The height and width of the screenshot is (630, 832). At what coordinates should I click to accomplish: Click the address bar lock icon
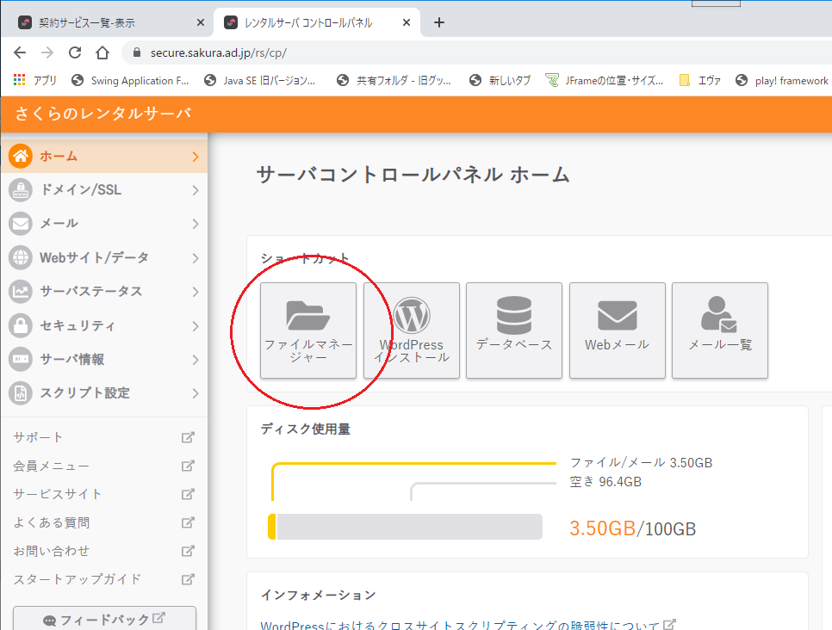pos(137,52)
